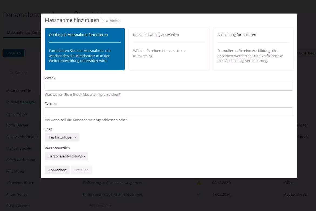
Task: Click the dark Erstellen button behind the dialog
Action: click(x=14, y=53)
